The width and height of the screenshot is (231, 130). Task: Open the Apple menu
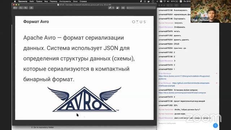(x=15, y=1)
